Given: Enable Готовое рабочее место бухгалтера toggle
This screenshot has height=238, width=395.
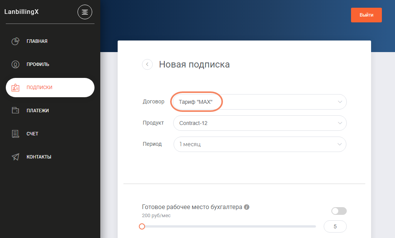Looking at the screenshot, I should (x=339, y=211).
